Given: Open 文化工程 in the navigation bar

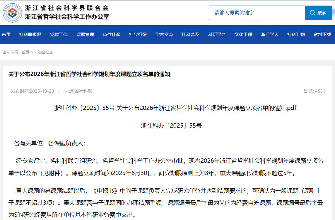Looking at the screenshot, I should (243, 35).
